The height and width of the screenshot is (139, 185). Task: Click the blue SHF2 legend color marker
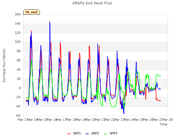pyautogui.click(x=87, y=134)
